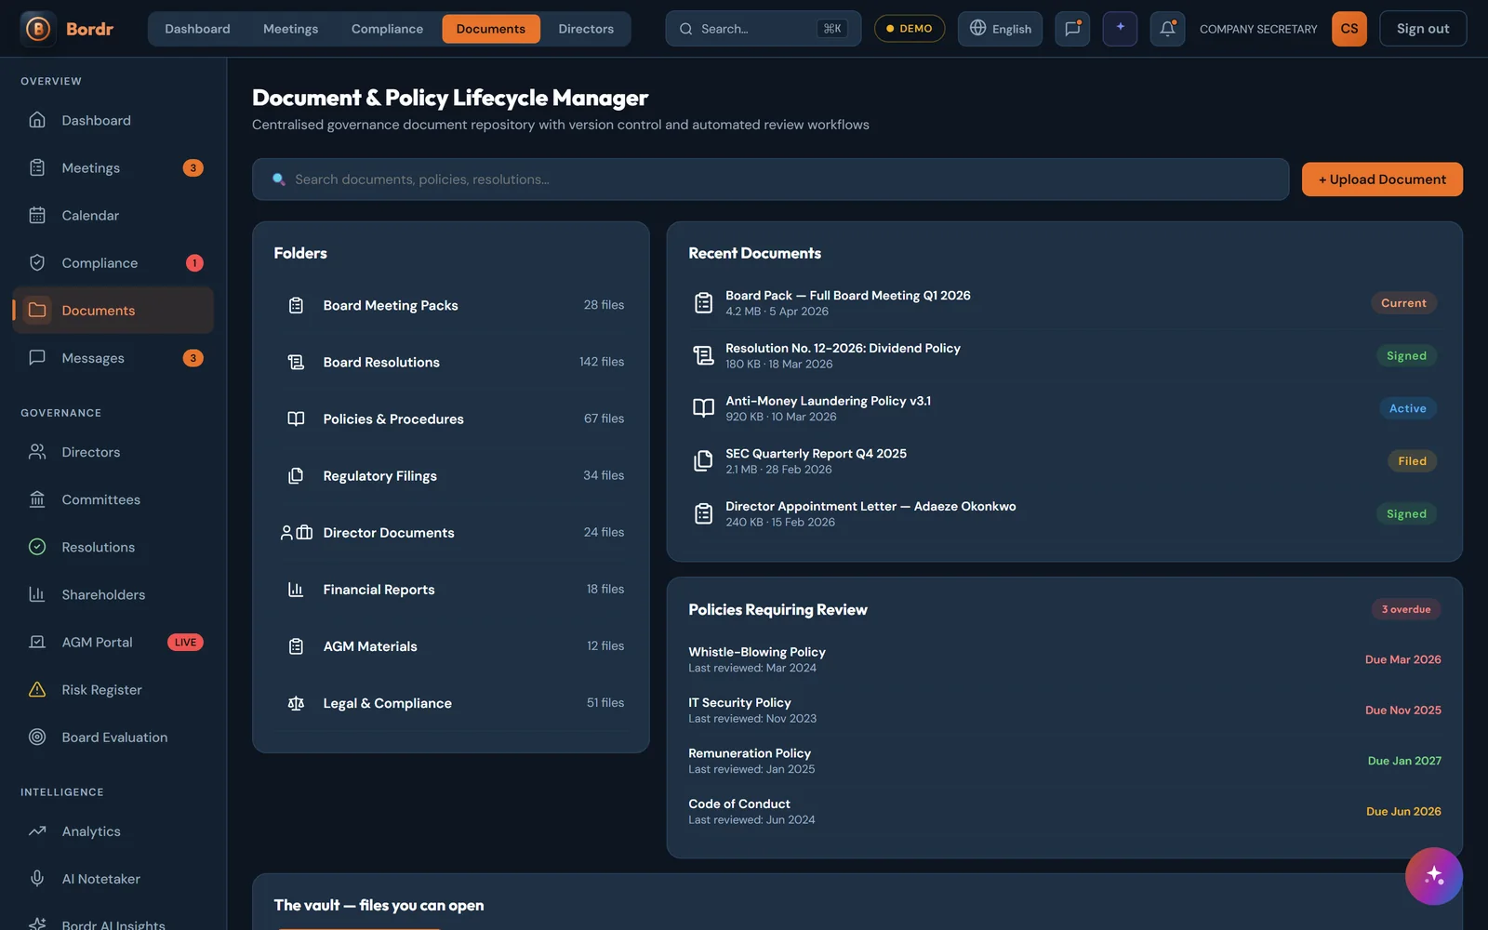Switch to the Compliance top tab

[387, 29]
